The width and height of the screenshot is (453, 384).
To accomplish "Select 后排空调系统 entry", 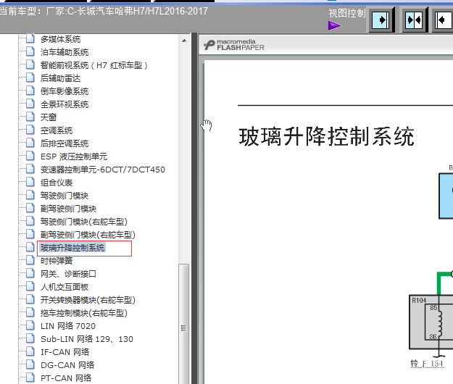I will pos(65,143).
